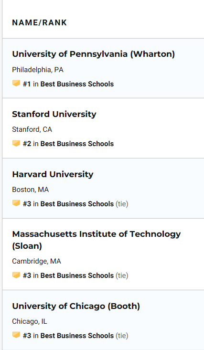
Task: Click Stanford's #2 in Best Business Schools text
Action: (x=68, y=144)
